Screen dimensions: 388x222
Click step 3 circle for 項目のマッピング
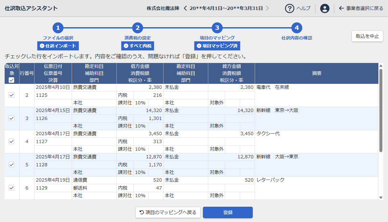point(217,28)
